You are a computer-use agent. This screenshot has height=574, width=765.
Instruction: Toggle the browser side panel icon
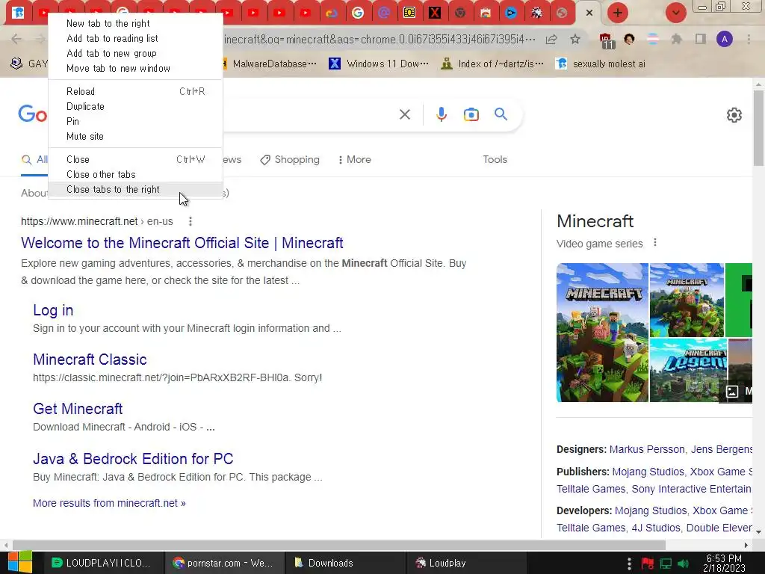click(700, 39)
